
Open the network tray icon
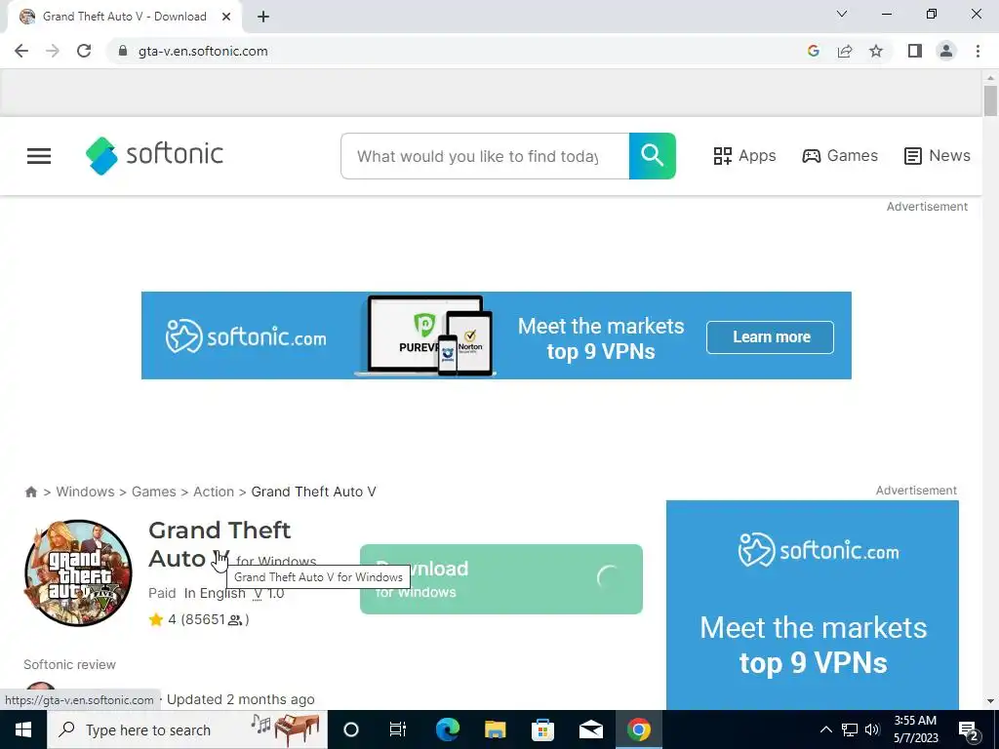[850, 729]
